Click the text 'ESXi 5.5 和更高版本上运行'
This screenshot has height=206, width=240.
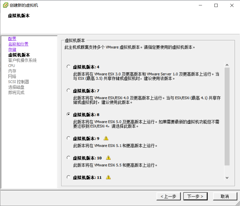click(132, 165)
